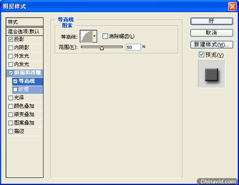Open the 混合选项:默认 blending options
Viewport: 239px width, 185px height.
(25, 31)
